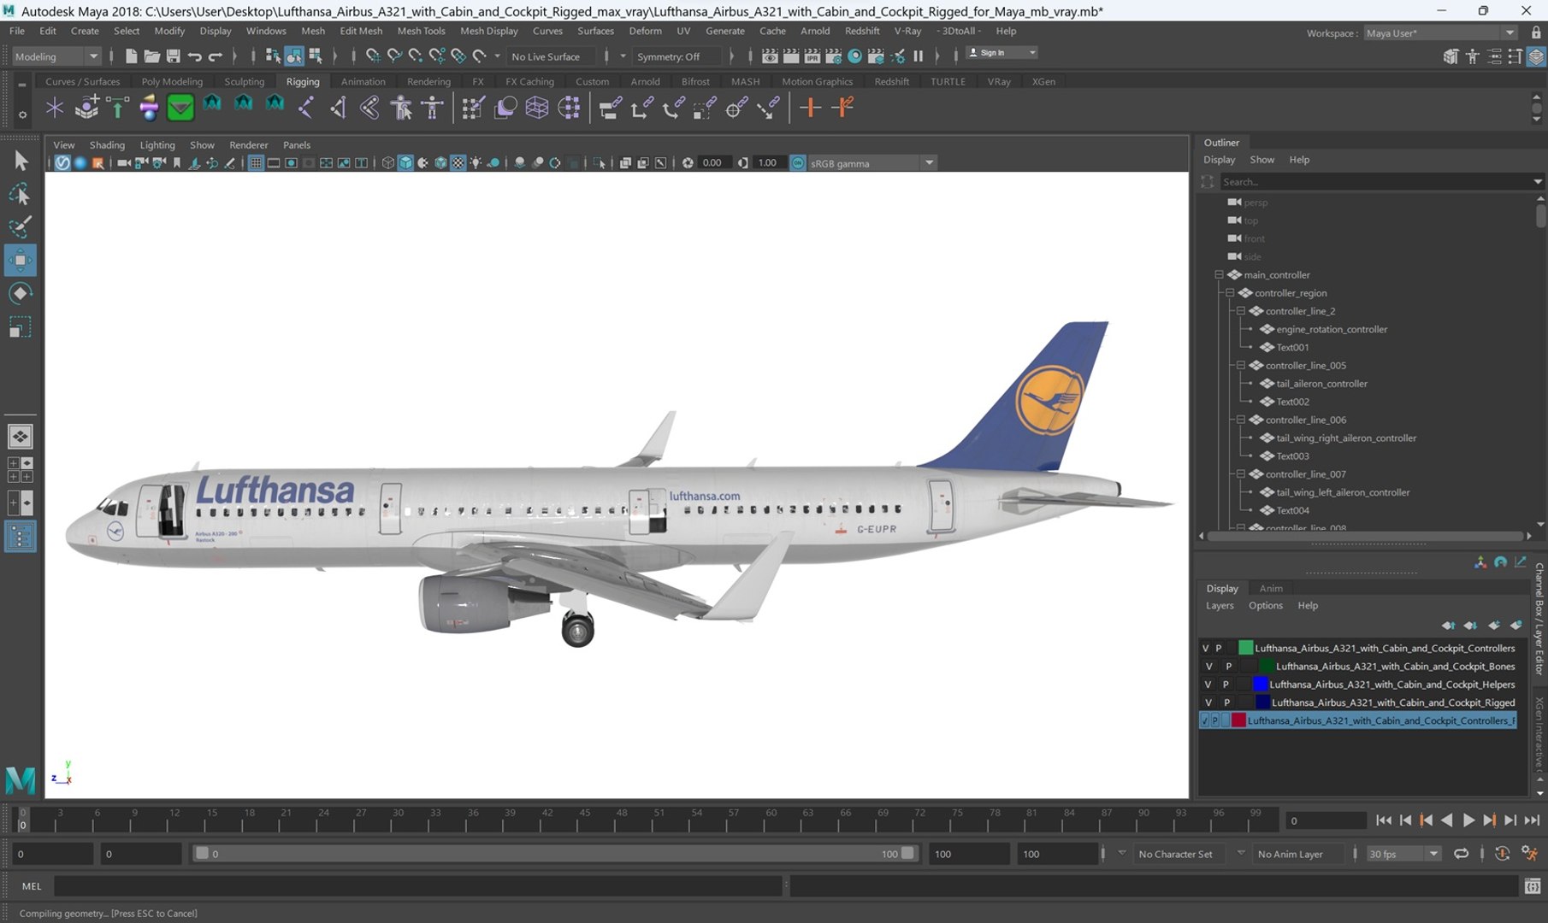Viewport: 1548px width, 923px height.
Task: Toggle the Auto Keyframe button
Action: click(x=1502, y=854)
